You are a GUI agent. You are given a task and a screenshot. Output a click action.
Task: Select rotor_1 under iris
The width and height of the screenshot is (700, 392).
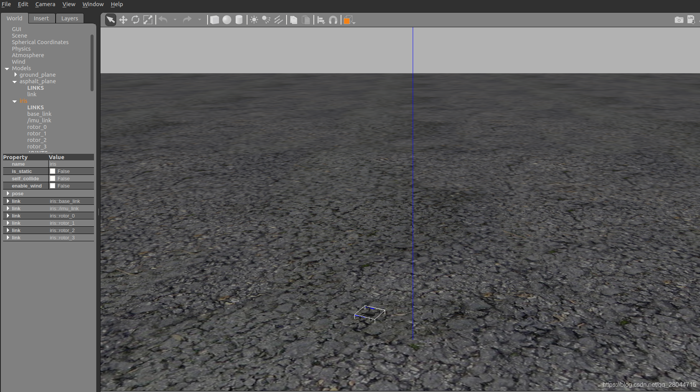click(37, 133)
